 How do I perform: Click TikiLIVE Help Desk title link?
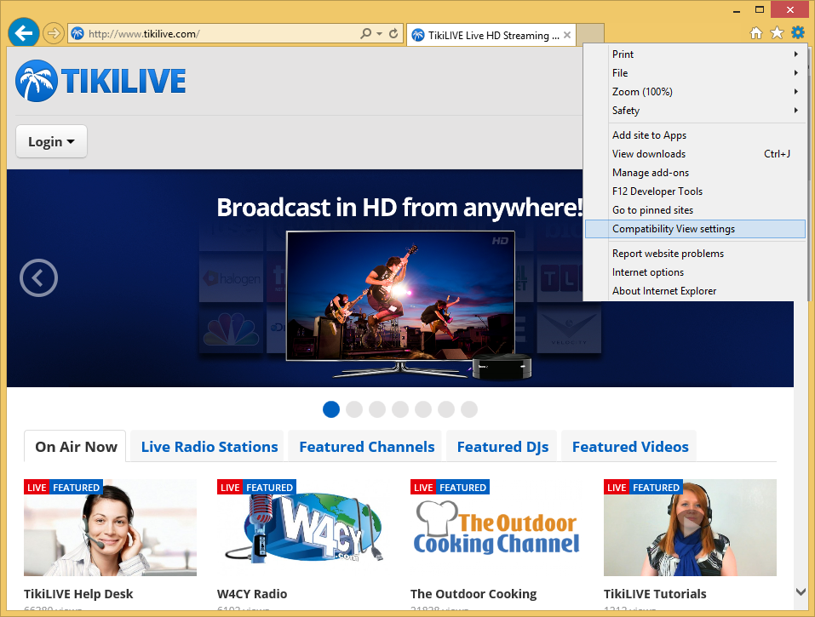(x=78, y=594)
